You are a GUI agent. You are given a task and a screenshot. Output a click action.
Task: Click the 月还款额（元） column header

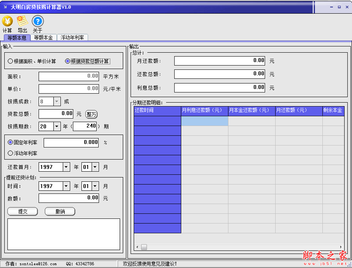click(299, 111)
